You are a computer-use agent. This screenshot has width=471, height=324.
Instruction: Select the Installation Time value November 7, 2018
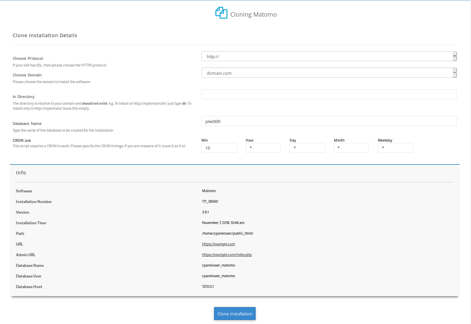pos(223,223)
